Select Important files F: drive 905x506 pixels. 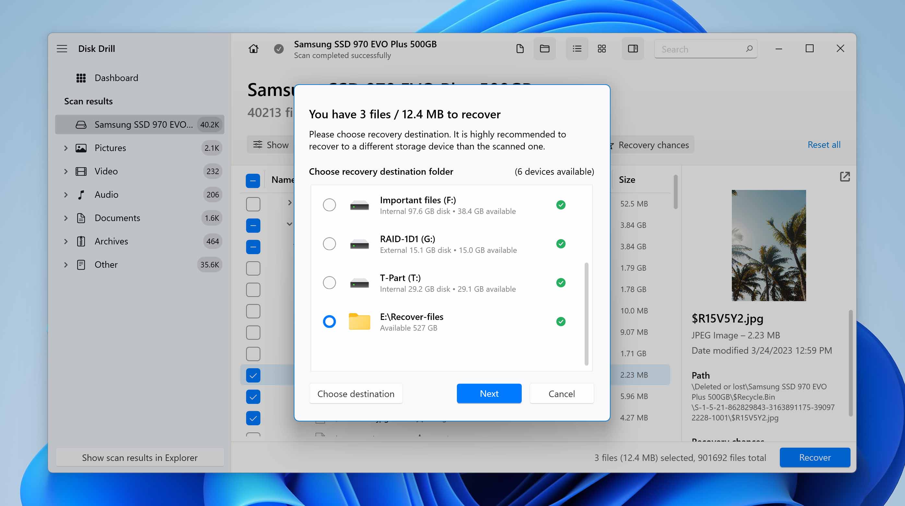pos(329,205)
